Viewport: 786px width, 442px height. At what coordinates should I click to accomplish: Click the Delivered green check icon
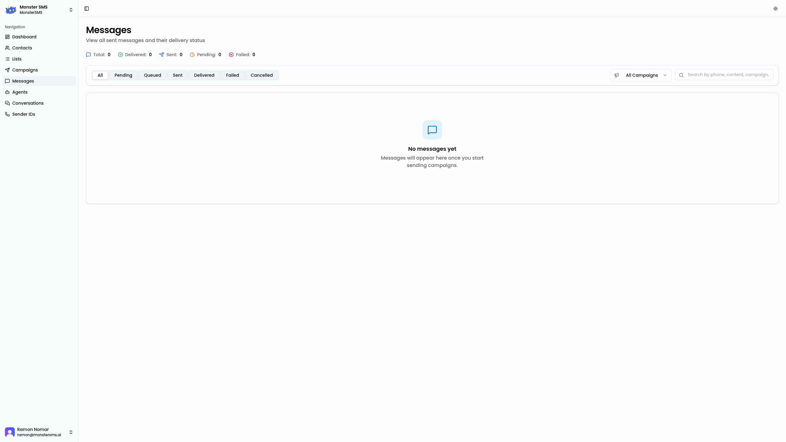coord(120,55)
